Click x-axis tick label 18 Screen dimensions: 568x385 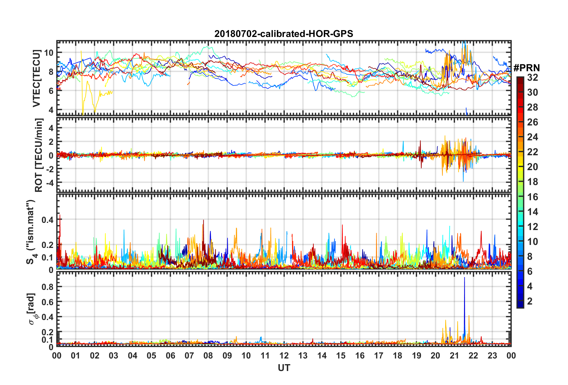tap(397, 356)
